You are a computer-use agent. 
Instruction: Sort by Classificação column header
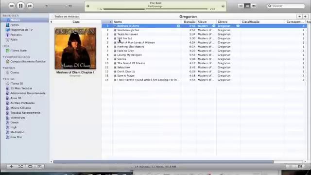point(262,22)
